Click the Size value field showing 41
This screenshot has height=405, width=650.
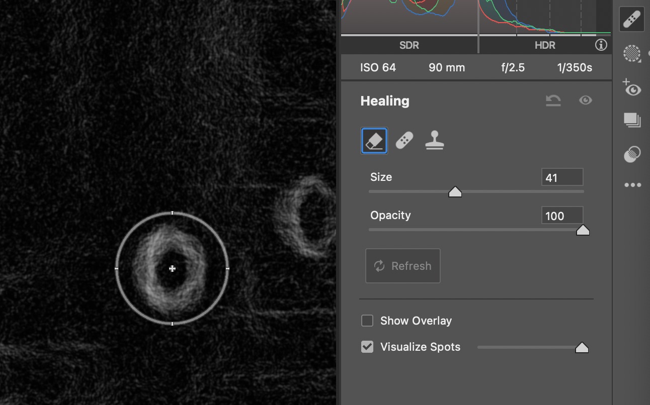click(562, 177)
